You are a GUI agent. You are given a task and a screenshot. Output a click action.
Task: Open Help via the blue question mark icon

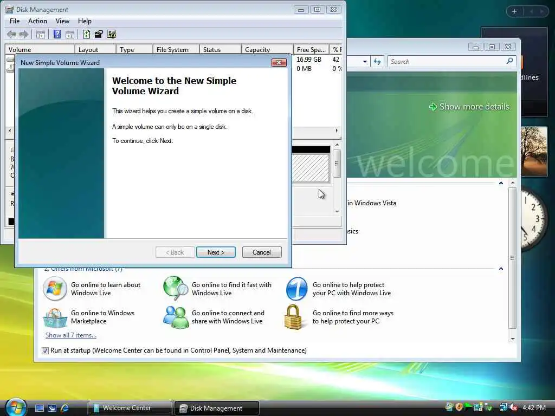coord(57,34)
